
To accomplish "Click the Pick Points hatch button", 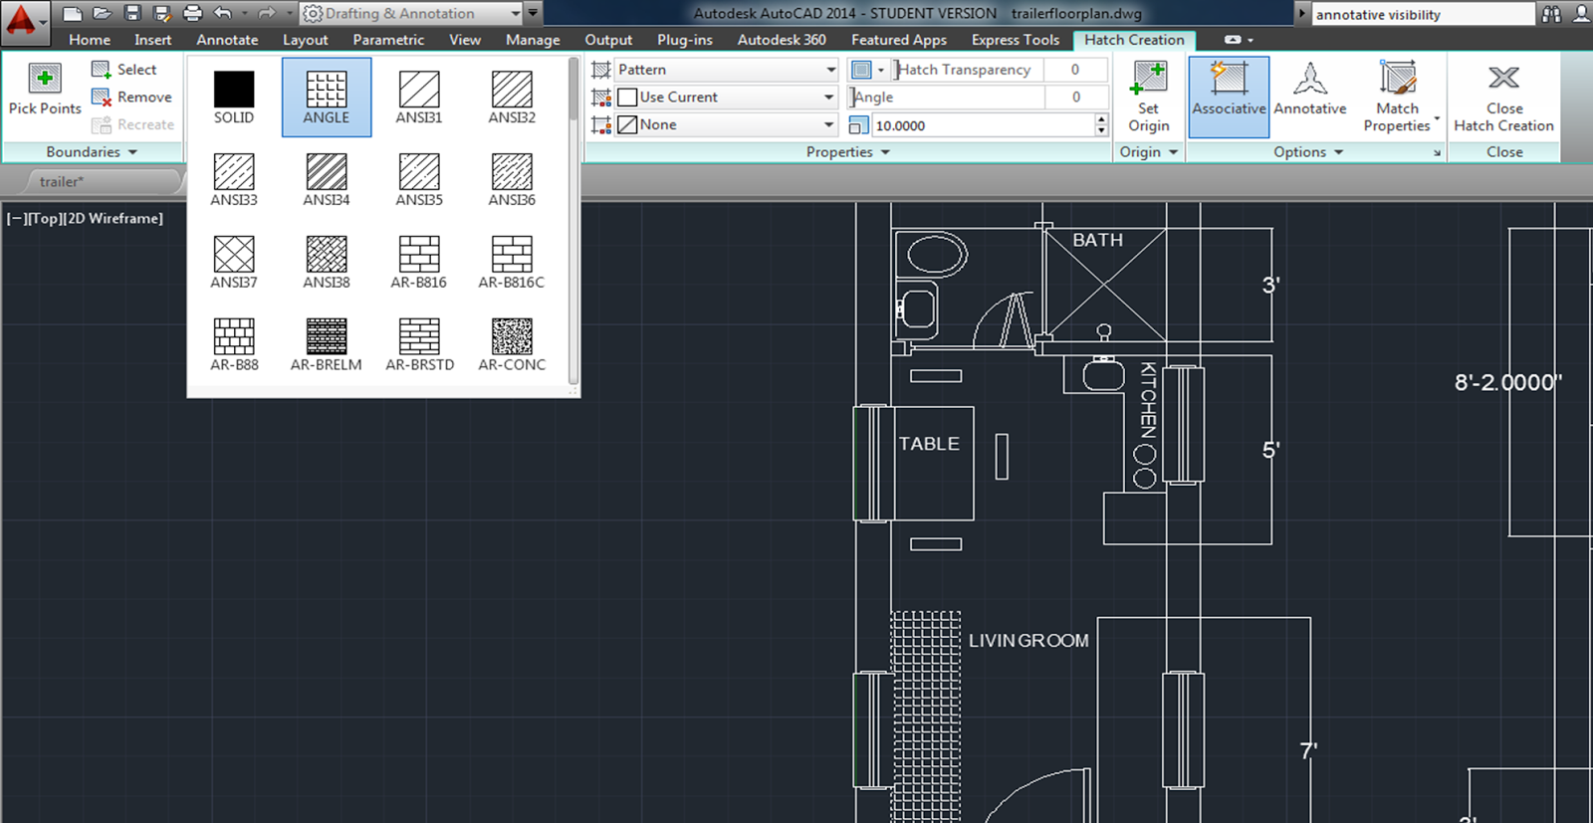I will pyautogui.click(x=45, y=90).
